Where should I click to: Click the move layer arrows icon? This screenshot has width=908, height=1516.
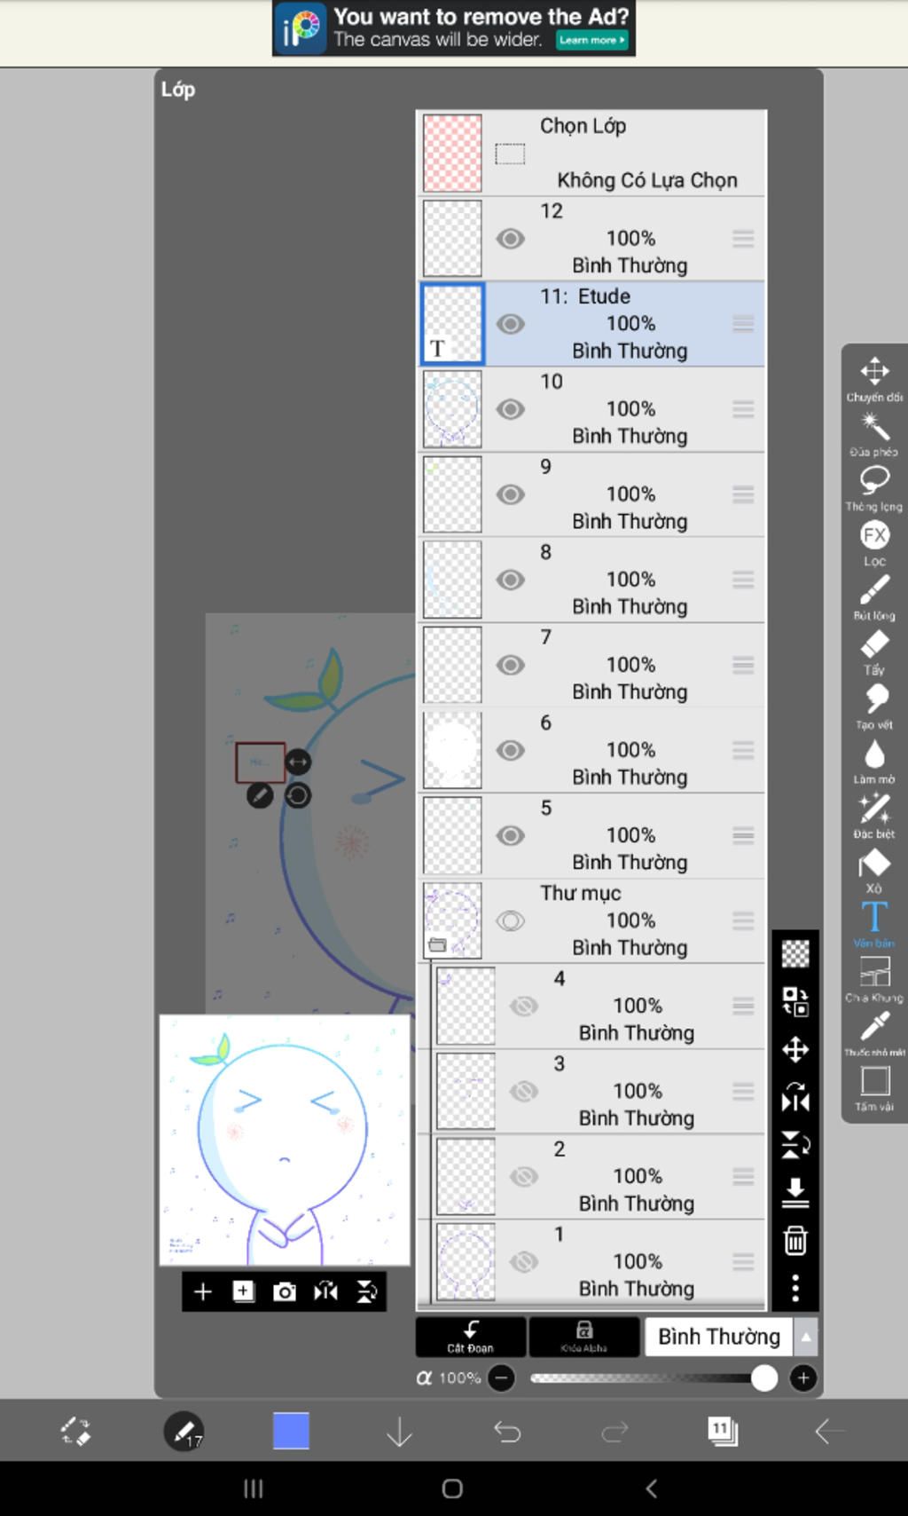795,1050
